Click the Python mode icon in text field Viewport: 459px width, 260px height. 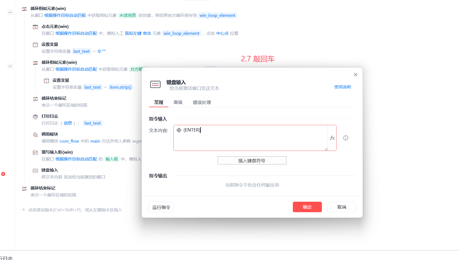pyautogui.click(x=179, y=130)
